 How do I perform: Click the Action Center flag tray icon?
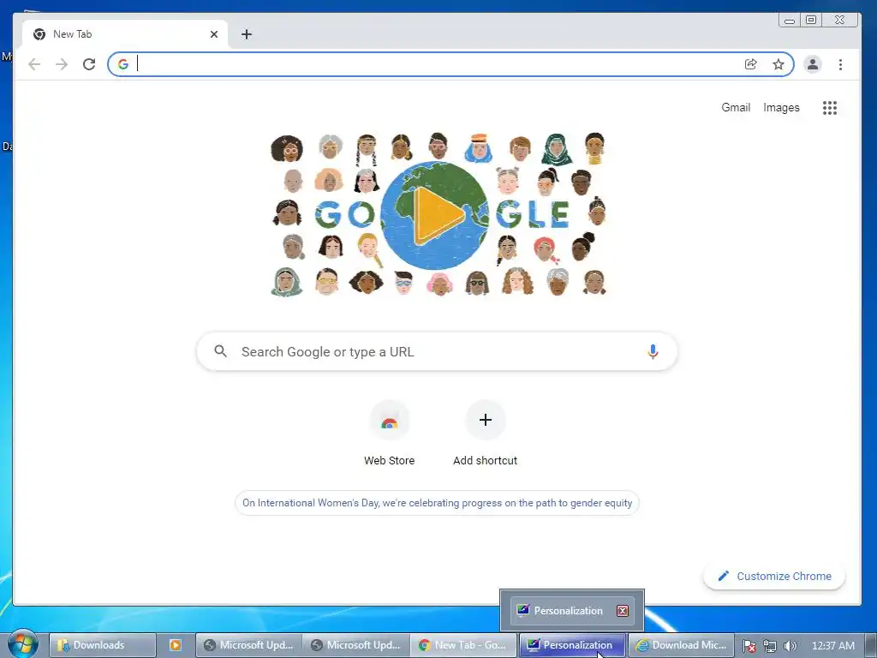(749, 646)
